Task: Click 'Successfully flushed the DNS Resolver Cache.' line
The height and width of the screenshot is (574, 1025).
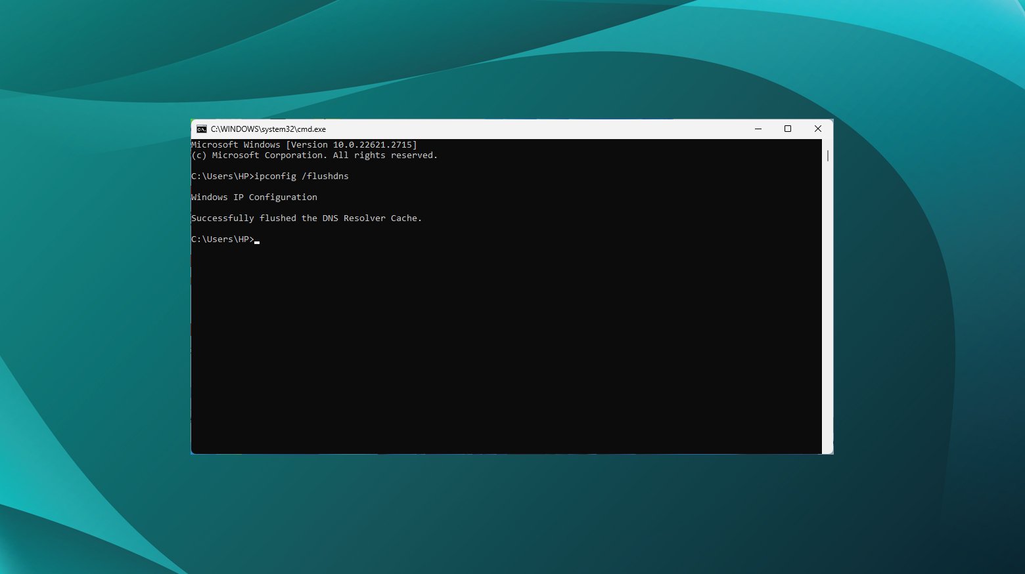Action: [x=307, y=218]
